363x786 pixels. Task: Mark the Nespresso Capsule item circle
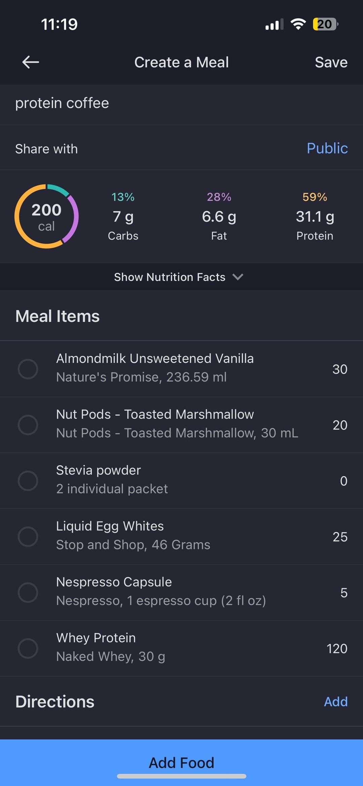coord(28,592)
